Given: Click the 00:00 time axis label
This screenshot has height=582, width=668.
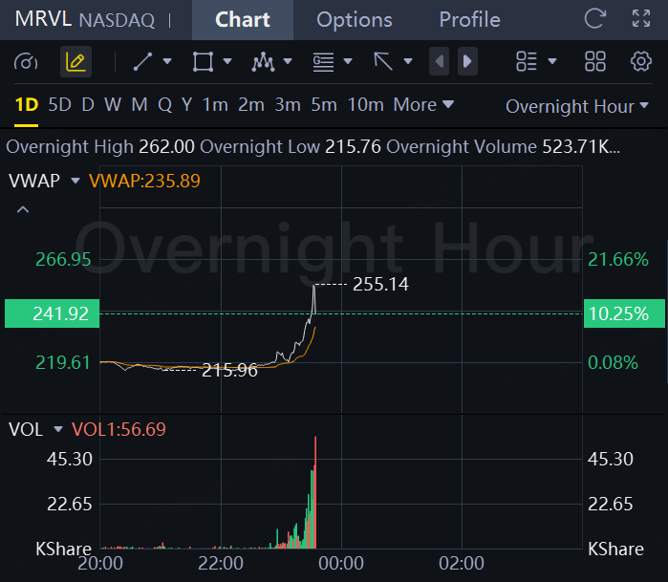Looking at the screenshot, I should click(x=341, y=563).
